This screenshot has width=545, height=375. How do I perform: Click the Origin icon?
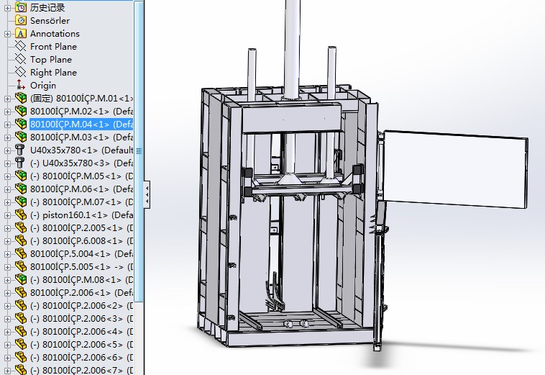click(x=21, y=85)
